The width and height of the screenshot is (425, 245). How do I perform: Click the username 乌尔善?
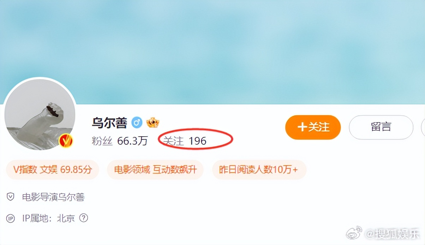109,123
